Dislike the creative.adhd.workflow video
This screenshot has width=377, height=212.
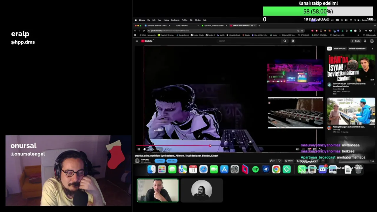(x=279, y=161)
